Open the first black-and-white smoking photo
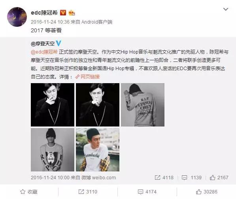This screenshot has width=236, height=199. [53, 105]
